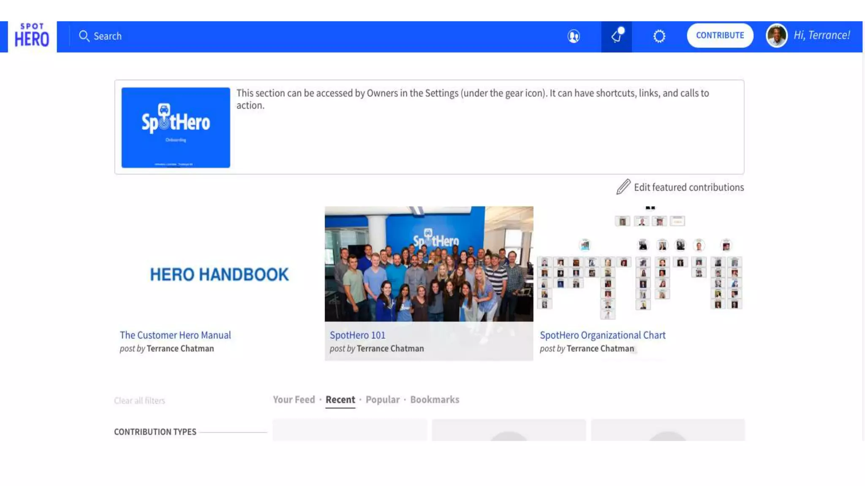Image resolution: width=865 pixels, height=486 pixels.
Task: Click the team group photo thumbnail
Action: pyautogui.click(x=429, y=264)
